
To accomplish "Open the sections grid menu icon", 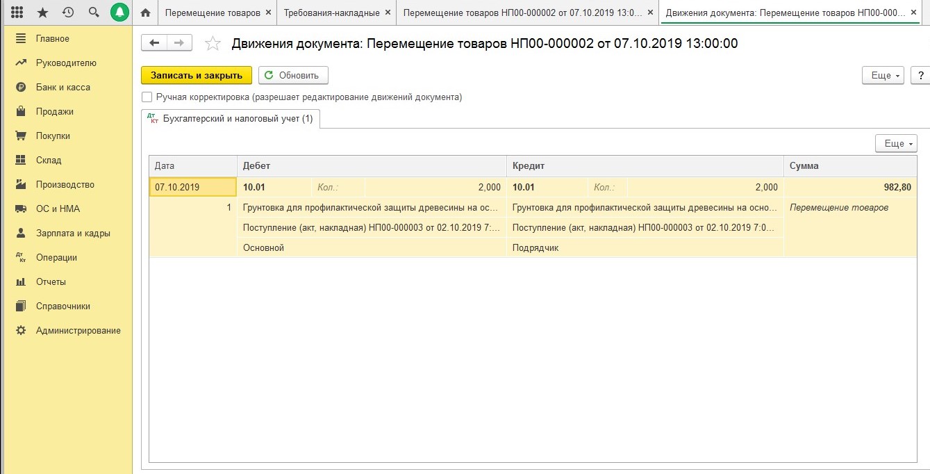I will [x=17, y=13].
